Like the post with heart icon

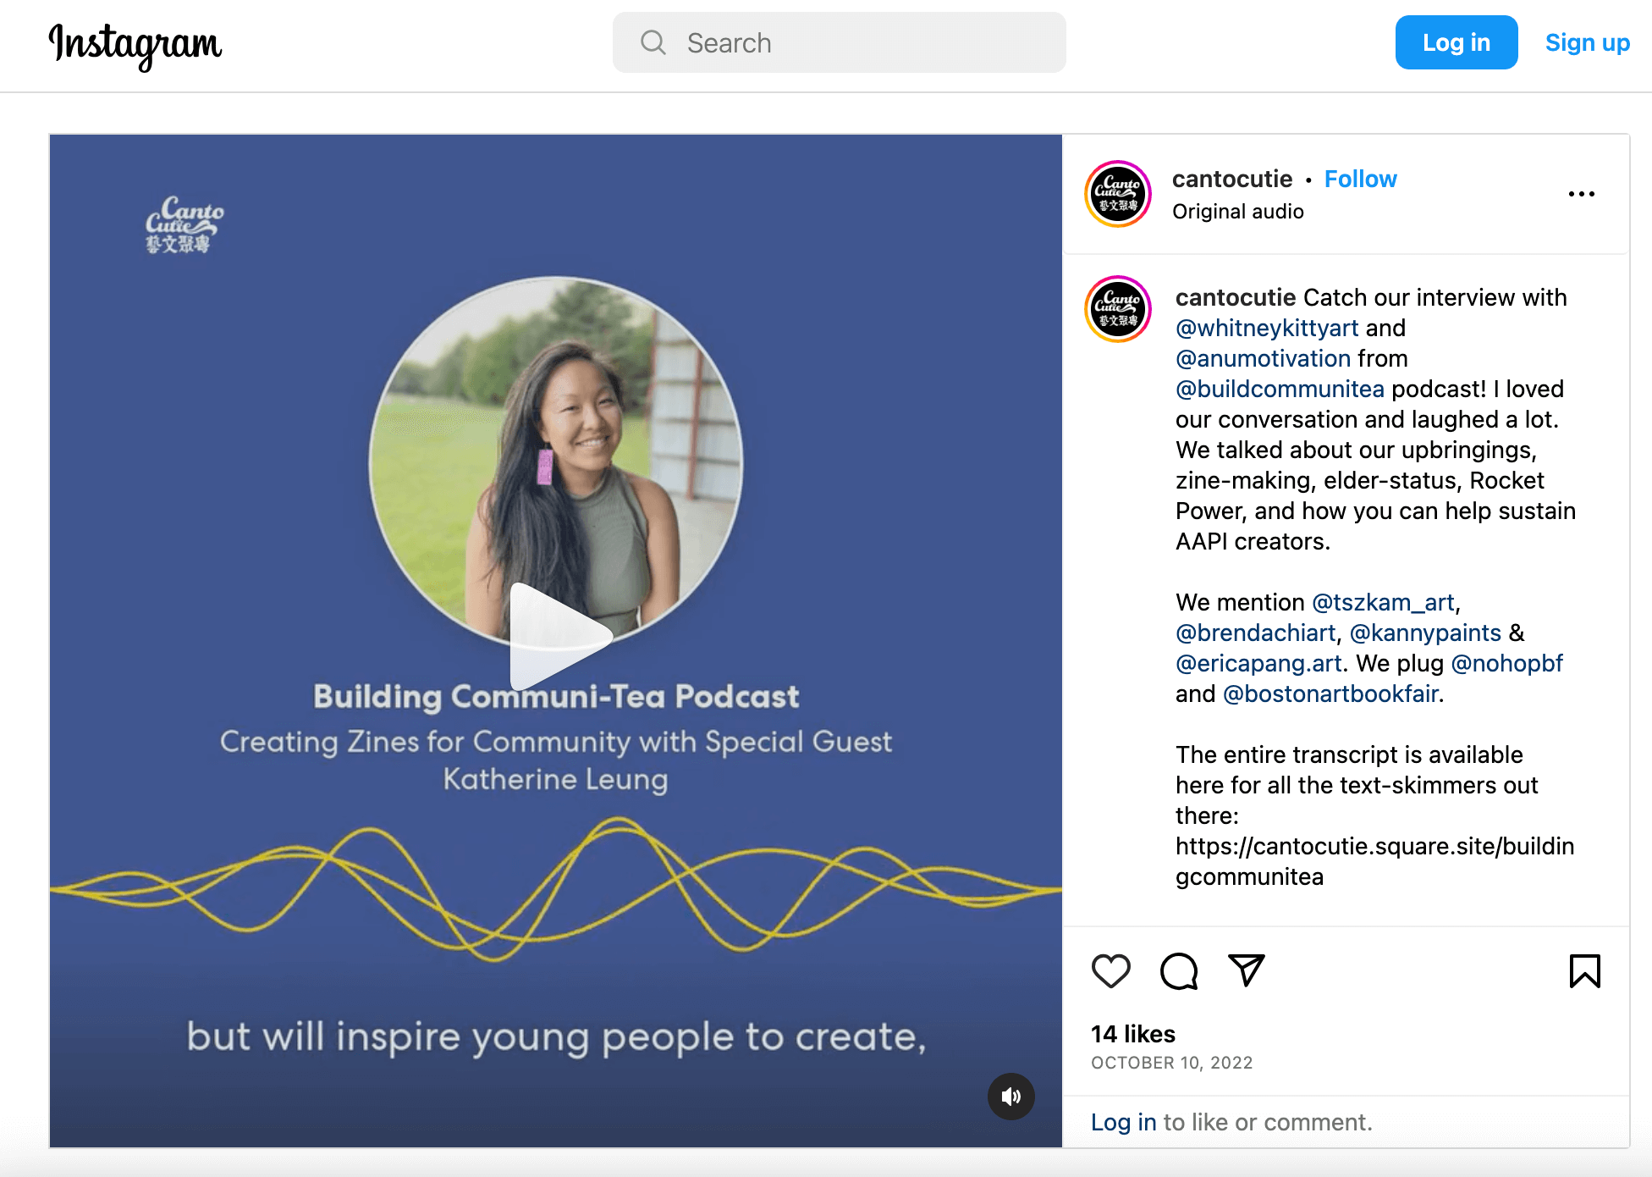pyautogui.click(x=1110, y=970)
